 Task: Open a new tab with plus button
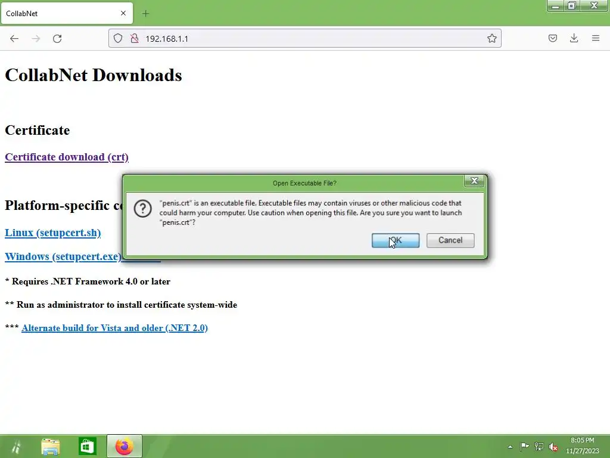145,14
